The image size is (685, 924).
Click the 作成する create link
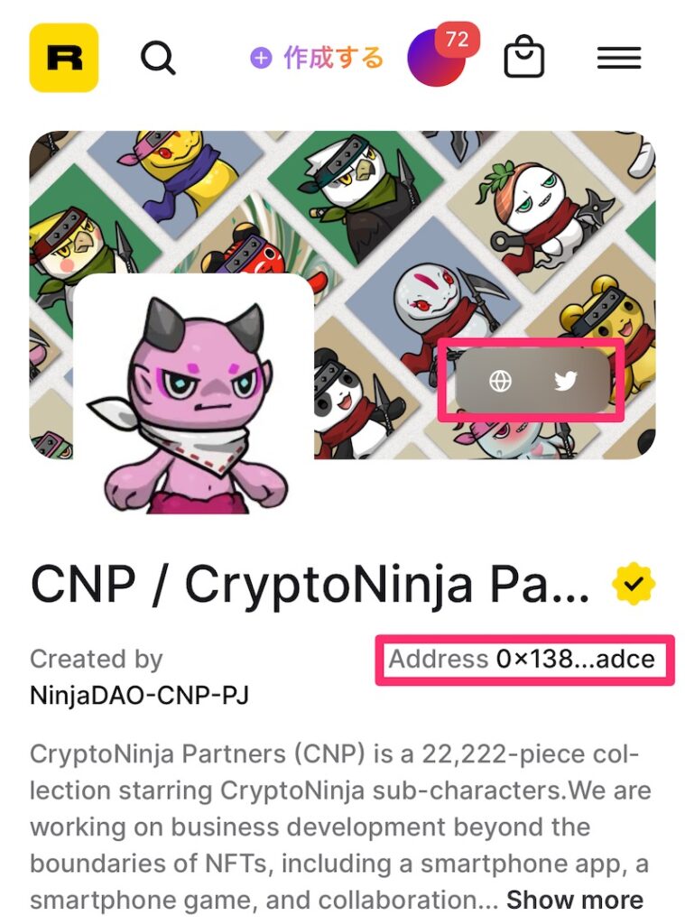[334, 58]
